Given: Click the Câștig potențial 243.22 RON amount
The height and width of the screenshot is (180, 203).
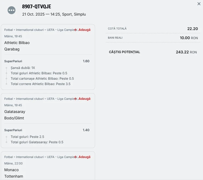Looking at the screenshot, I should click(x=186, y=52).
